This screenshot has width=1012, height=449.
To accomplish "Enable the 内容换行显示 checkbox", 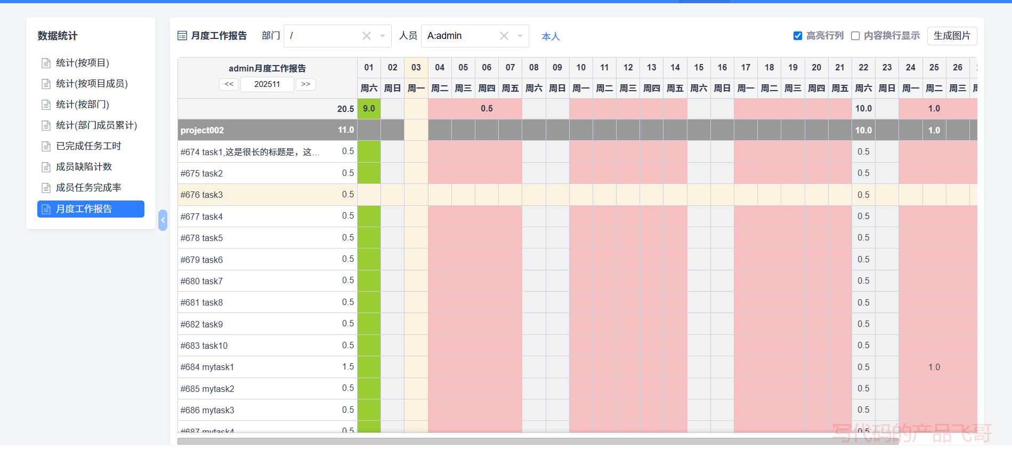I will tap(855, 36).
